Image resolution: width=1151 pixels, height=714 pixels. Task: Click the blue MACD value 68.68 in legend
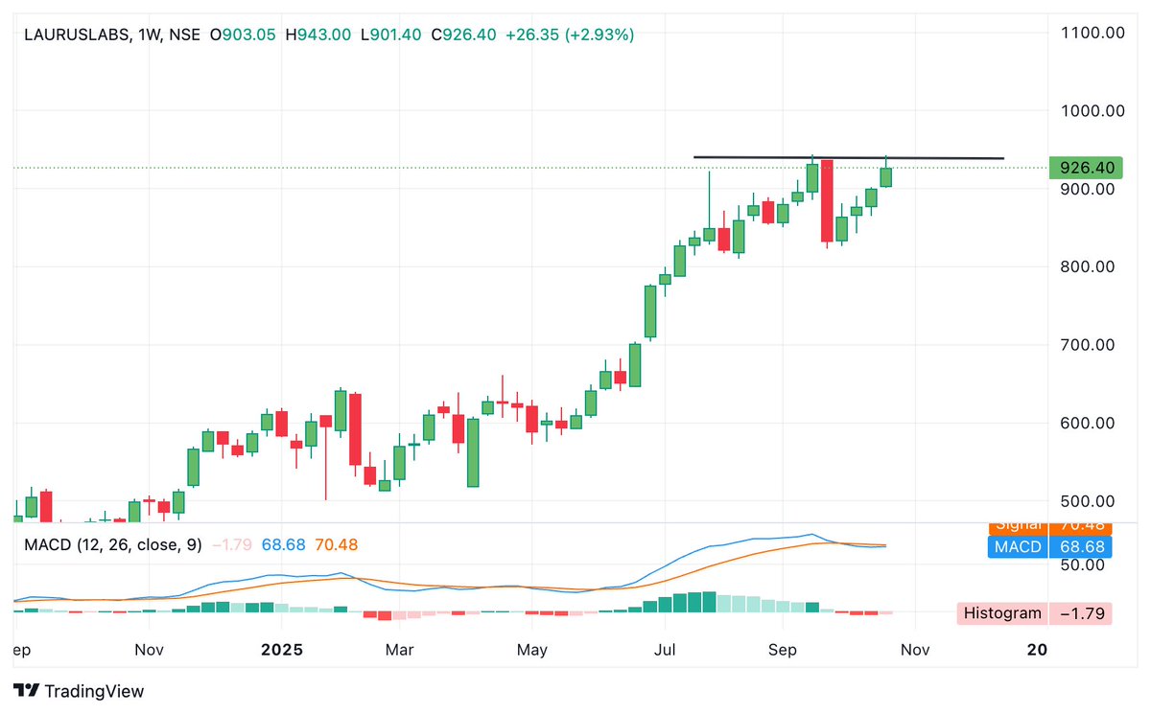pyautogui.click(x=283, y=544)
